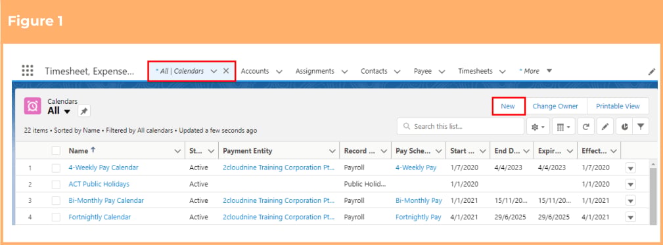Open Start date column actions chevron

pos(482,151)
